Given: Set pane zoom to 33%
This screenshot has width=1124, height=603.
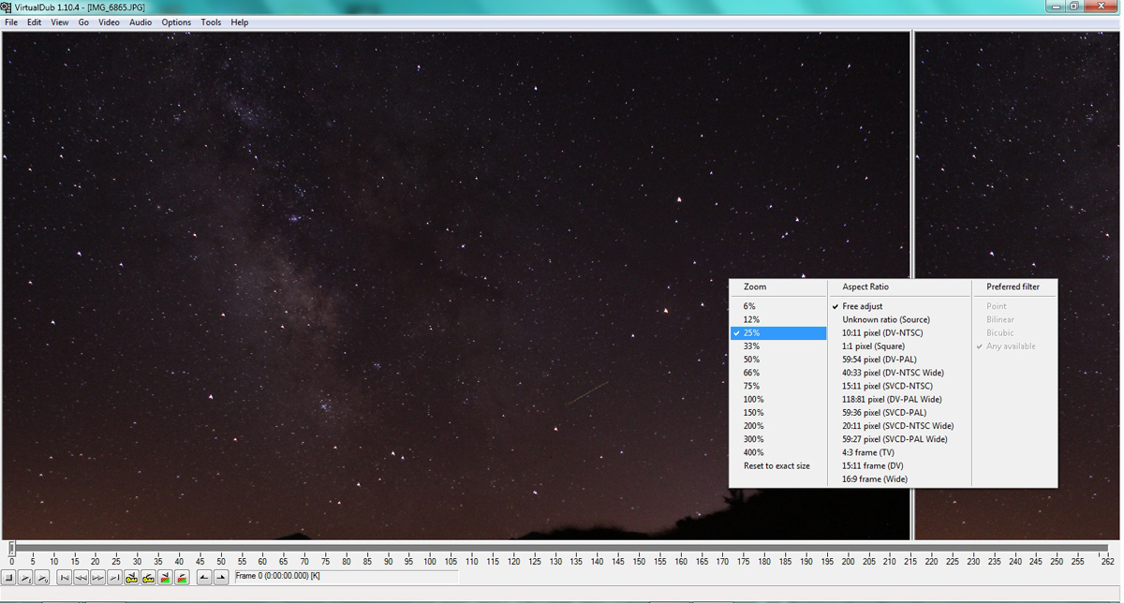Looking at the screenshot, I should click(x=778, y=346).
